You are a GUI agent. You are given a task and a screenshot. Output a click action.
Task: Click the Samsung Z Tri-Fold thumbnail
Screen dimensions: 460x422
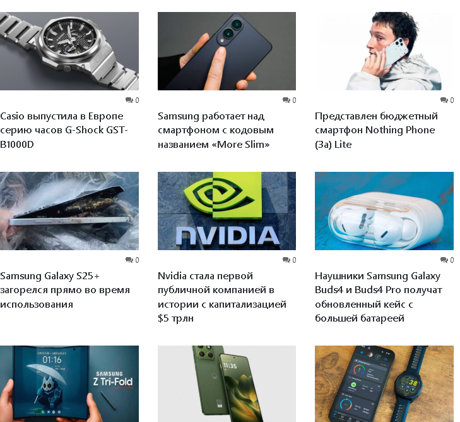tap(69, 383)
